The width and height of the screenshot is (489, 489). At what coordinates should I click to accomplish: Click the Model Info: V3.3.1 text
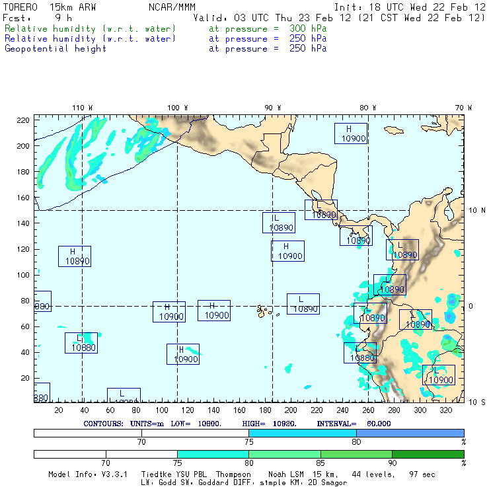tap(86, 474)
